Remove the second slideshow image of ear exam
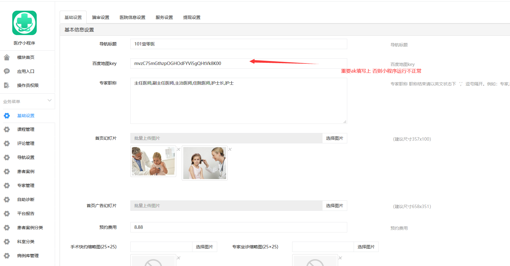510x266 pixels. point(230,149)
